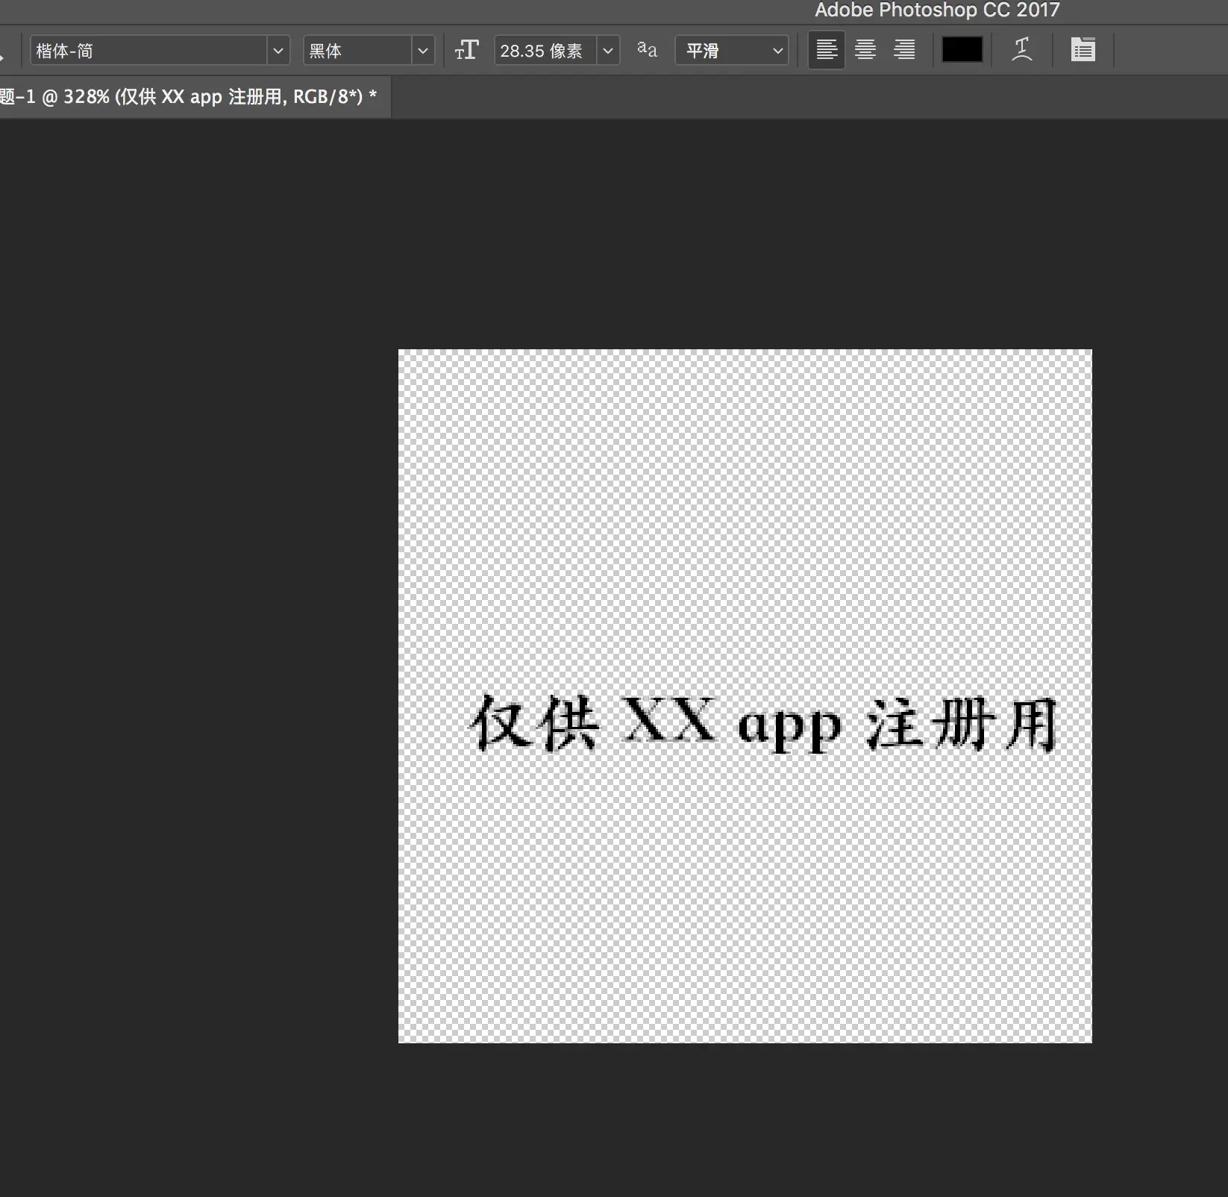Open the anti-aliasing 平滑 dropdown
Viewport: 1228px width, 1197px height.
(x=732, y=51)
